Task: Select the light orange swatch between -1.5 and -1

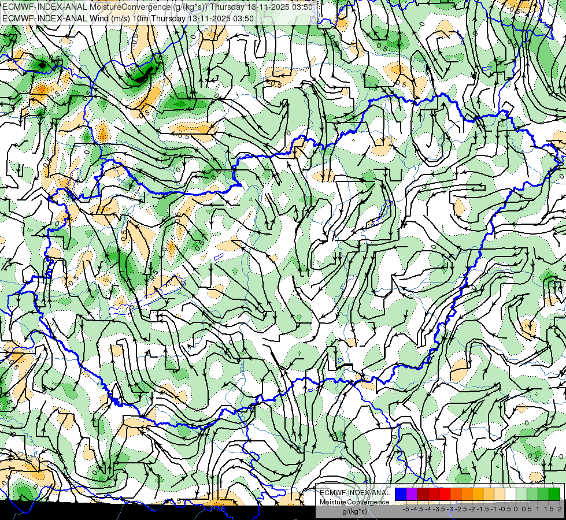Action: [x=489, y=494]
